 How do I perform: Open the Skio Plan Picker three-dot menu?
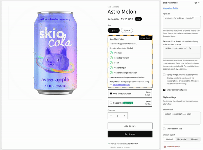199,3
